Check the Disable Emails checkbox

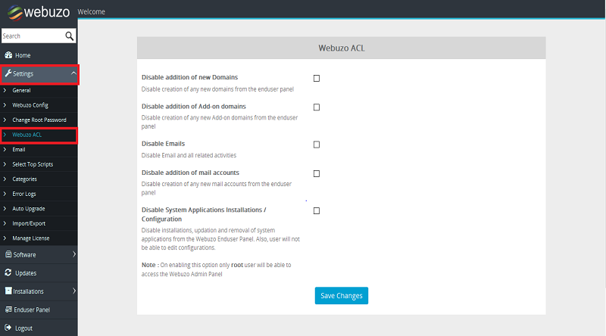coord(317,144)
